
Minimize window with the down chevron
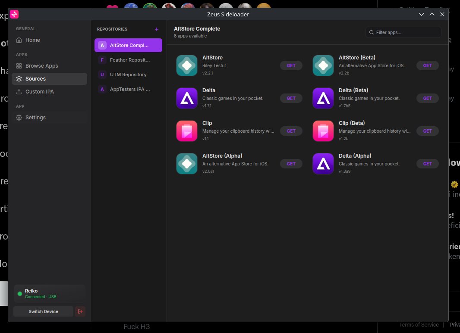pyautogui.click(x=422, y=14)
